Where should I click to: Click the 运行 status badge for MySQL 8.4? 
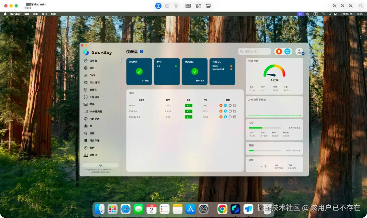click(188, 117)
